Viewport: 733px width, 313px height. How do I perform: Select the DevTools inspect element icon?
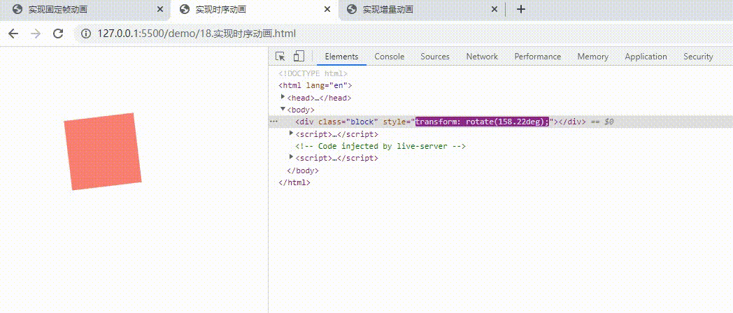coord(280,57)
